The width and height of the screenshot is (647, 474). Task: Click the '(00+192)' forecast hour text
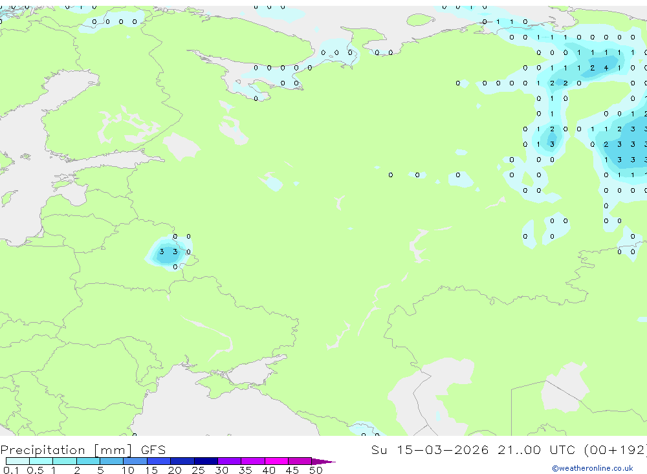[616, 449]
